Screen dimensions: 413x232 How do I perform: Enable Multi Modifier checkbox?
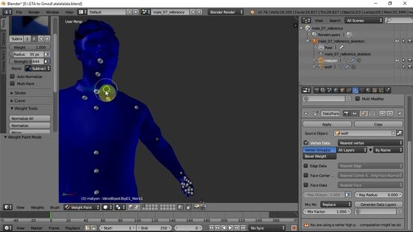click(x=358, y=99)
